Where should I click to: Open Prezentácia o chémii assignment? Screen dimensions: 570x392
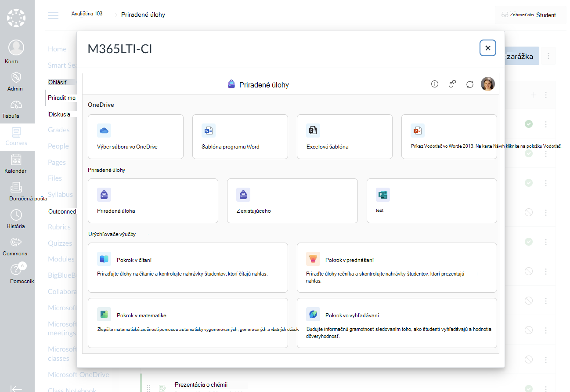pos(201,385)
